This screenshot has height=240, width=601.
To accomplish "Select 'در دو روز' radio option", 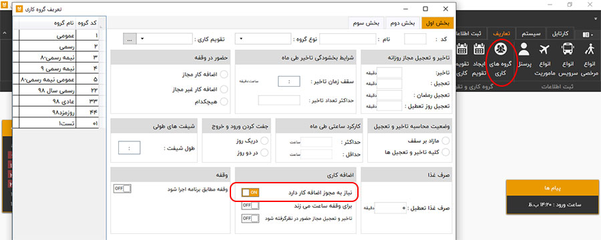I will (264, 152).
